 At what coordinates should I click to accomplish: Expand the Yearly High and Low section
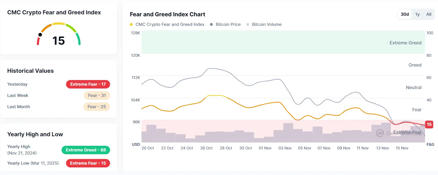coord(35,134)
